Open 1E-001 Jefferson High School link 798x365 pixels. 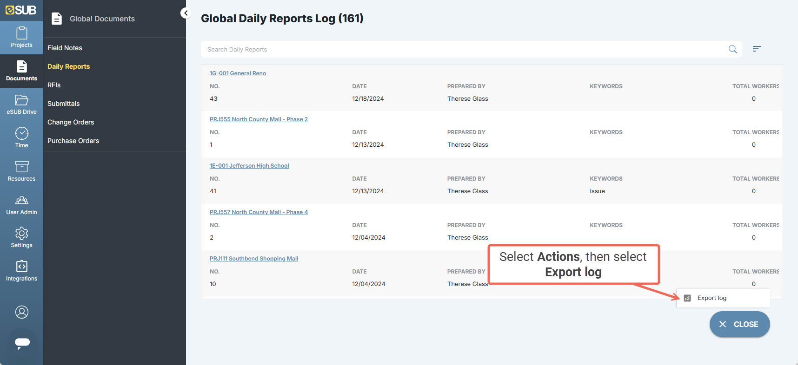249,166
